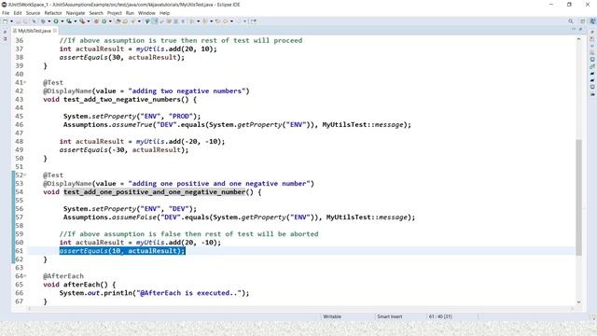Click the afterEach method name on line 65
Image resolution: width=597 pixels, height=336 pixels.
[x=81, y=285]
